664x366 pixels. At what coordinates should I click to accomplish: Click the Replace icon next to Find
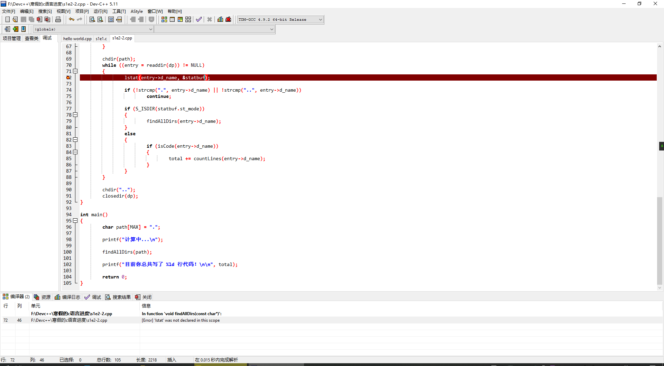click(x=100, y=19)
